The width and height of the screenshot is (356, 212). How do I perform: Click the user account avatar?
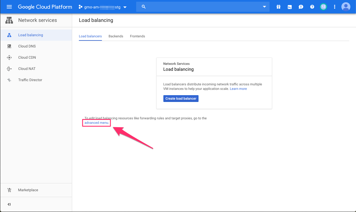pyautogui.click(x=346, y=7)
